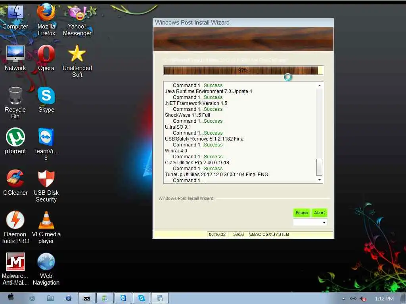Viewport: 406px width, 304px height.
Task: Open Malwarebytes Anti-Malware desktop icon
Action: click(x=15, y=269)
